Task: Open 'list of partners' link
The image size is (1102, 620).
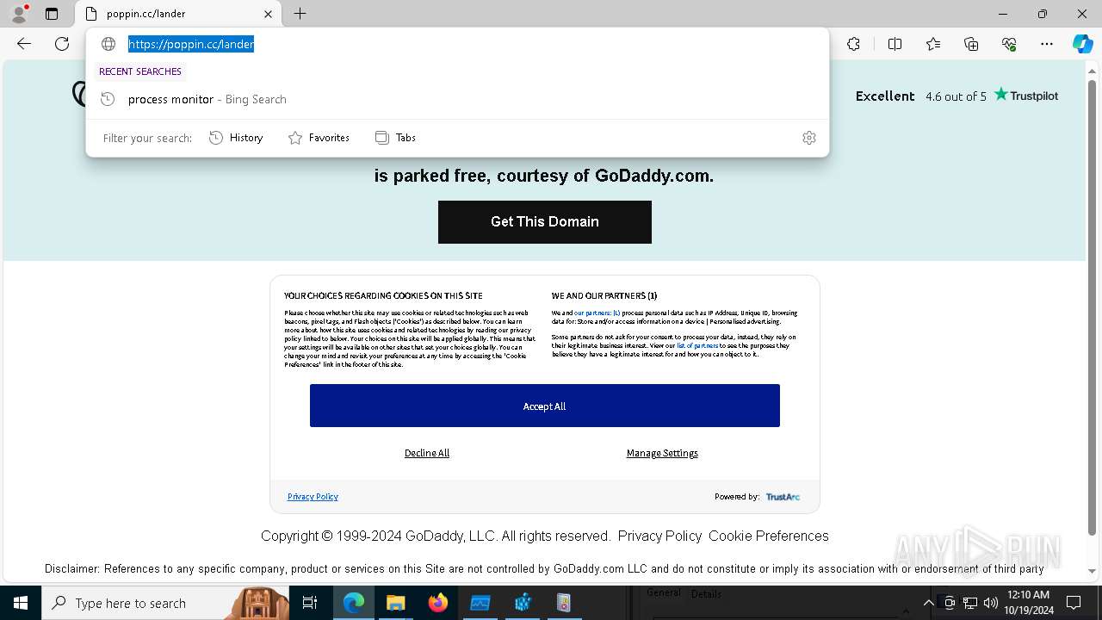Action: tap(697, 346)
